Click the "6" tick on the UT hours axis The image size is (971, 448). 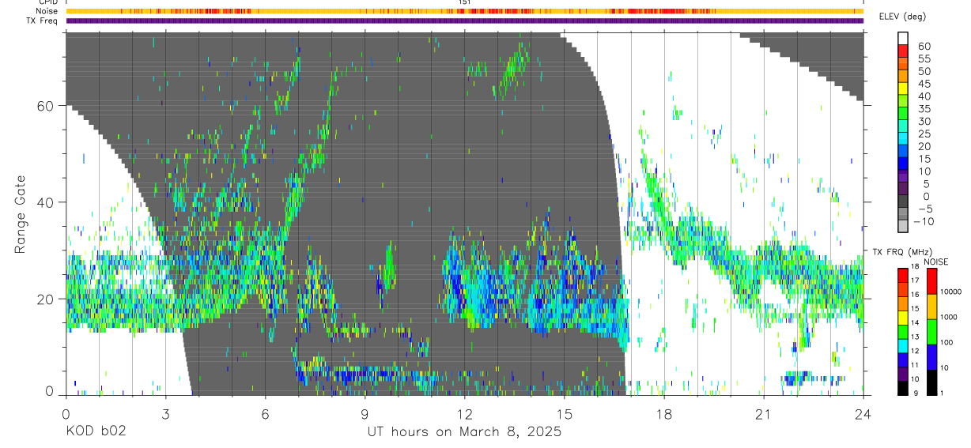[x=265, y=414]
